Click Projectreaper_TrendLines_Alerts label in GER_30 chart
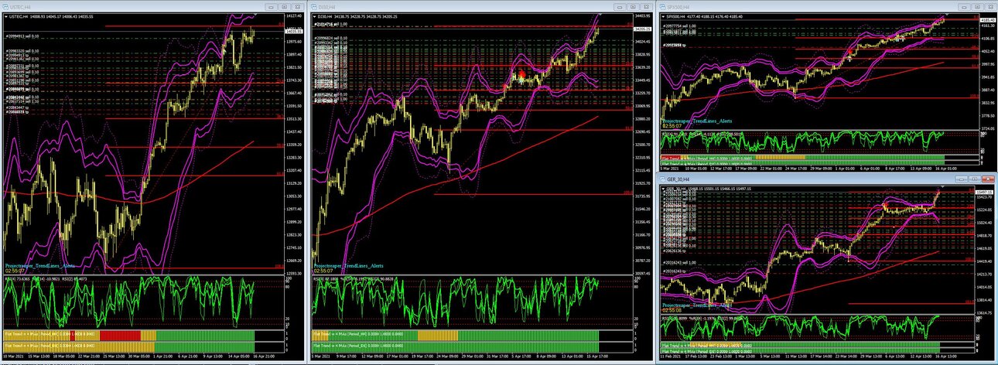The height and width of the screenshot is (365, 998). [696, 305]
